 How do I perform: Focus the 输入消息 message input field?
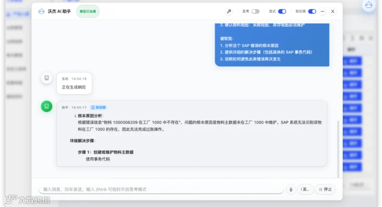pos(161,190)
